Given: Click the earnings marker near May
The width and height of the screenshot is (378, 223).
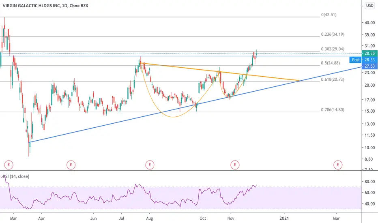Looking at the screenshot, I should [71, 165].
